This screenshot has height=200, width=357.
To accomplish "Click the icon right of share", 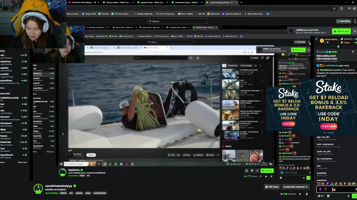I will click(x=307, y=194).
